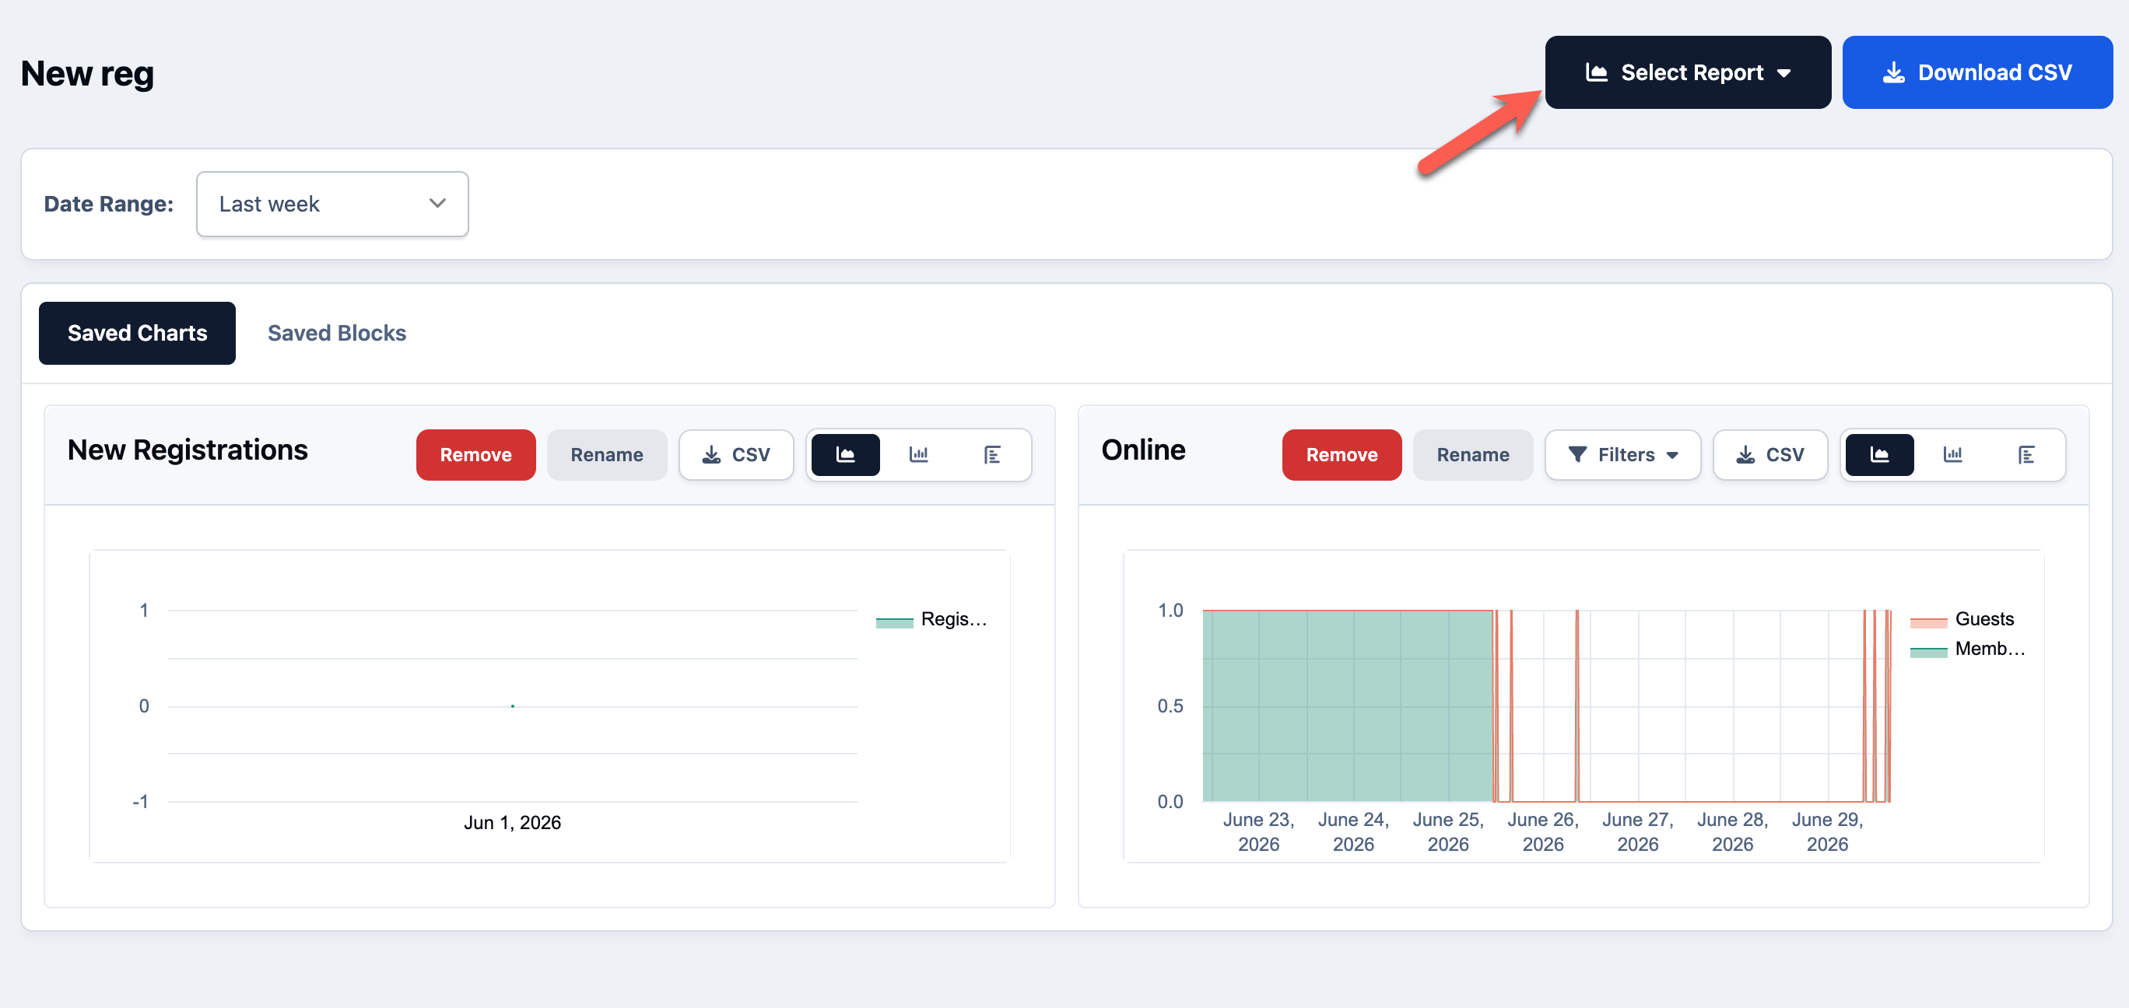
Task: Click the download icon in Download CSV
Action: [1893, 72]
